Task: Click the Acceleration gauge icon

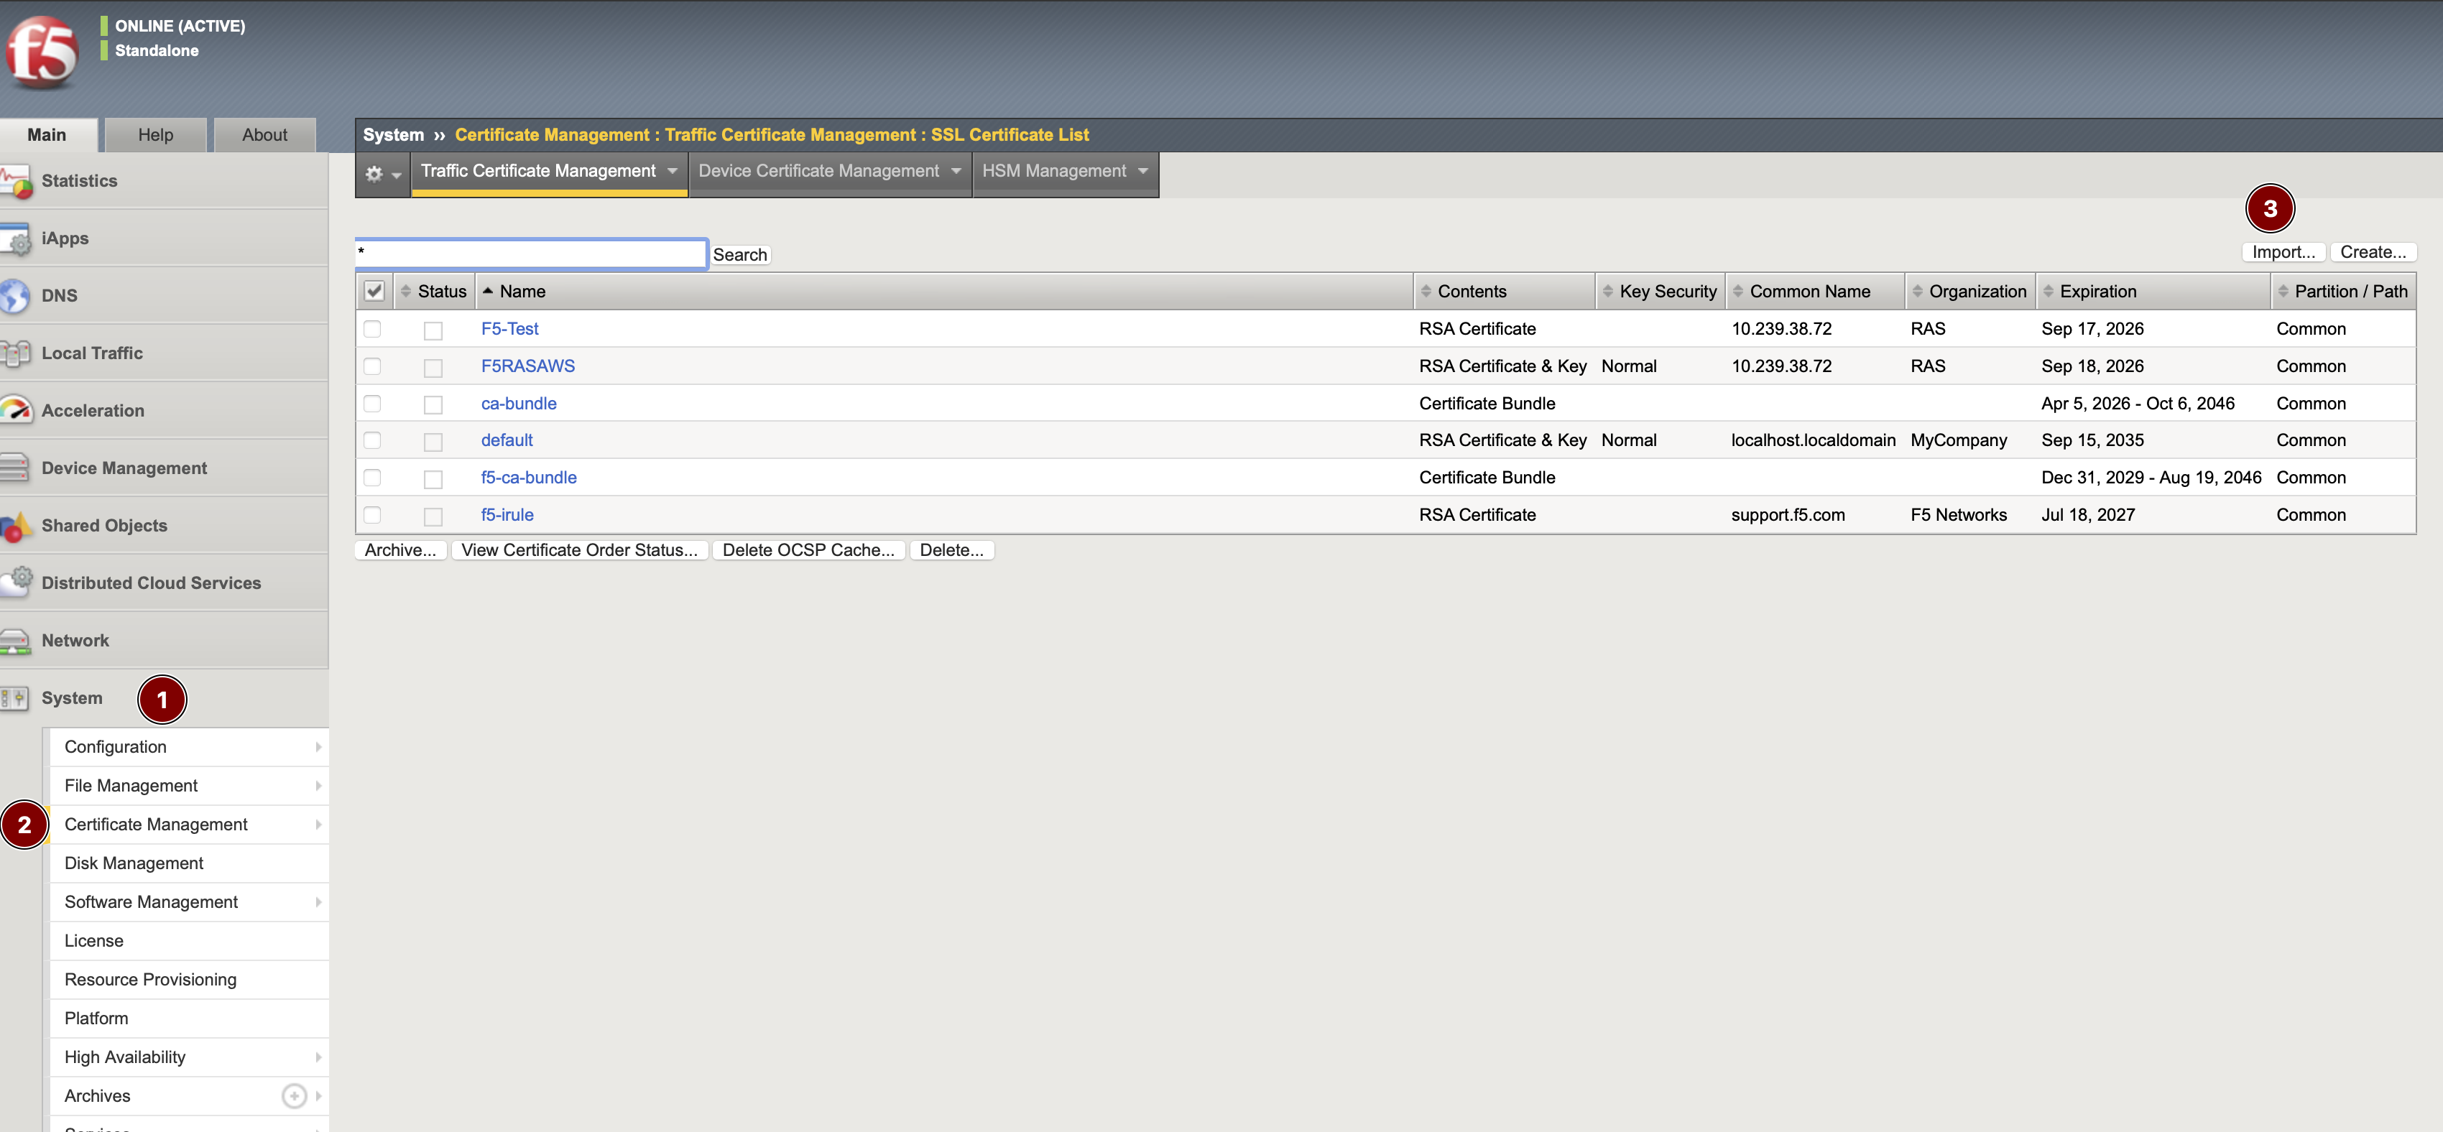Action: pyautogui.click(x=16, y=411)
